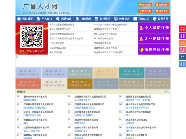The image size is (186, 139).
Task: Open 保障农民工工资支付条例 link
Action: point(105,29)
